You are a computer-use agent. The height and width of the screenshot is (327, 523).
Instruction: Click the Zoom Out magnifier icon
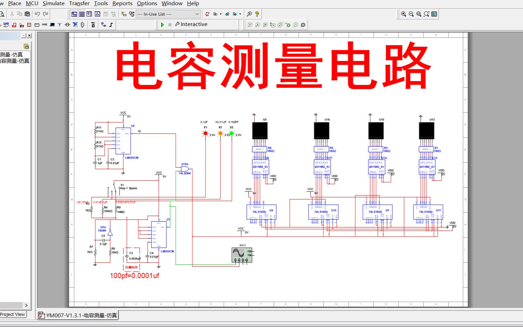click(411, 14)
